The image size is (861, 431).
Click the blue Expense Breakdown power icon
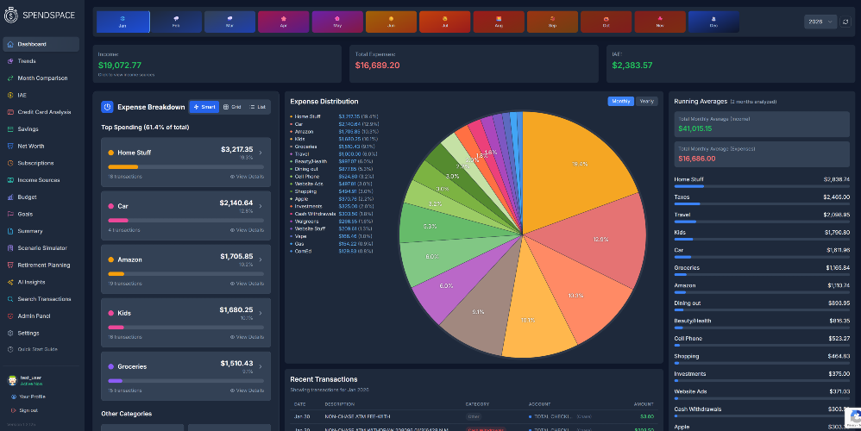107,107
